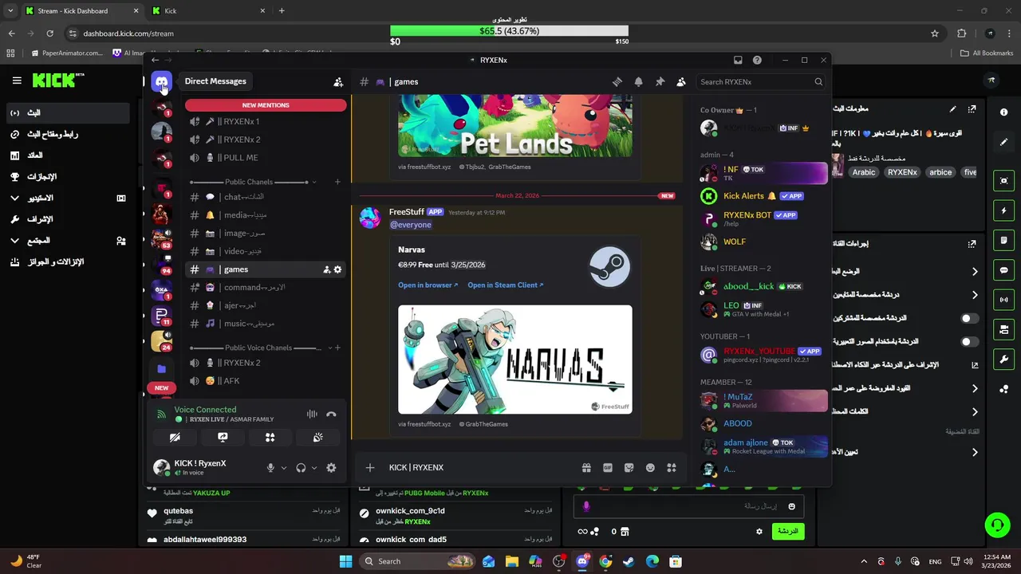Follow the Open in browser link
This screenshot has height=574, width=1021.
[428, 285]
